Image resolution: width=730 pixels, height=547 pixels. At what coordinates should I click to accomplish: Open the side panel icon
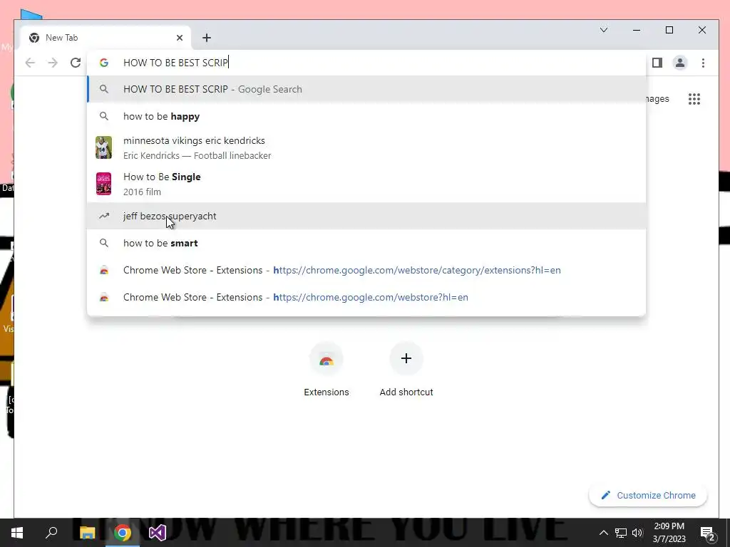(x=657, y=63)
